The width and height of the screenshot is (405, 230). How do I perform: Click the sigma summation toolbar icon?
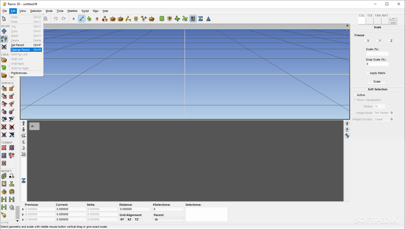pos(201,19)
